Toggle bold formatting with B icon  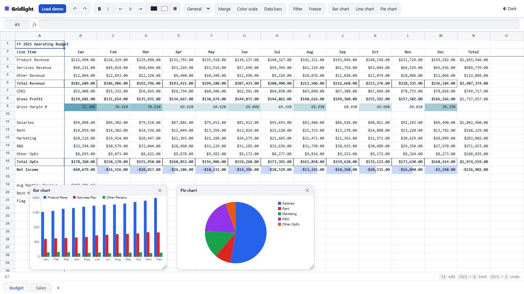(100, 9)
